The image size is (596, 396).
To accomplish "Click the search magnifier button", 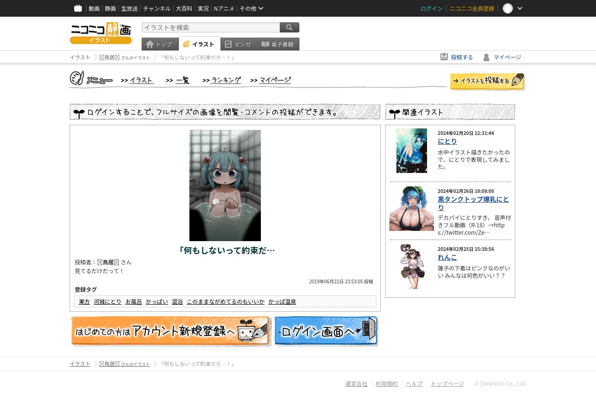I will pyautogui.click(x=290, y=27).
